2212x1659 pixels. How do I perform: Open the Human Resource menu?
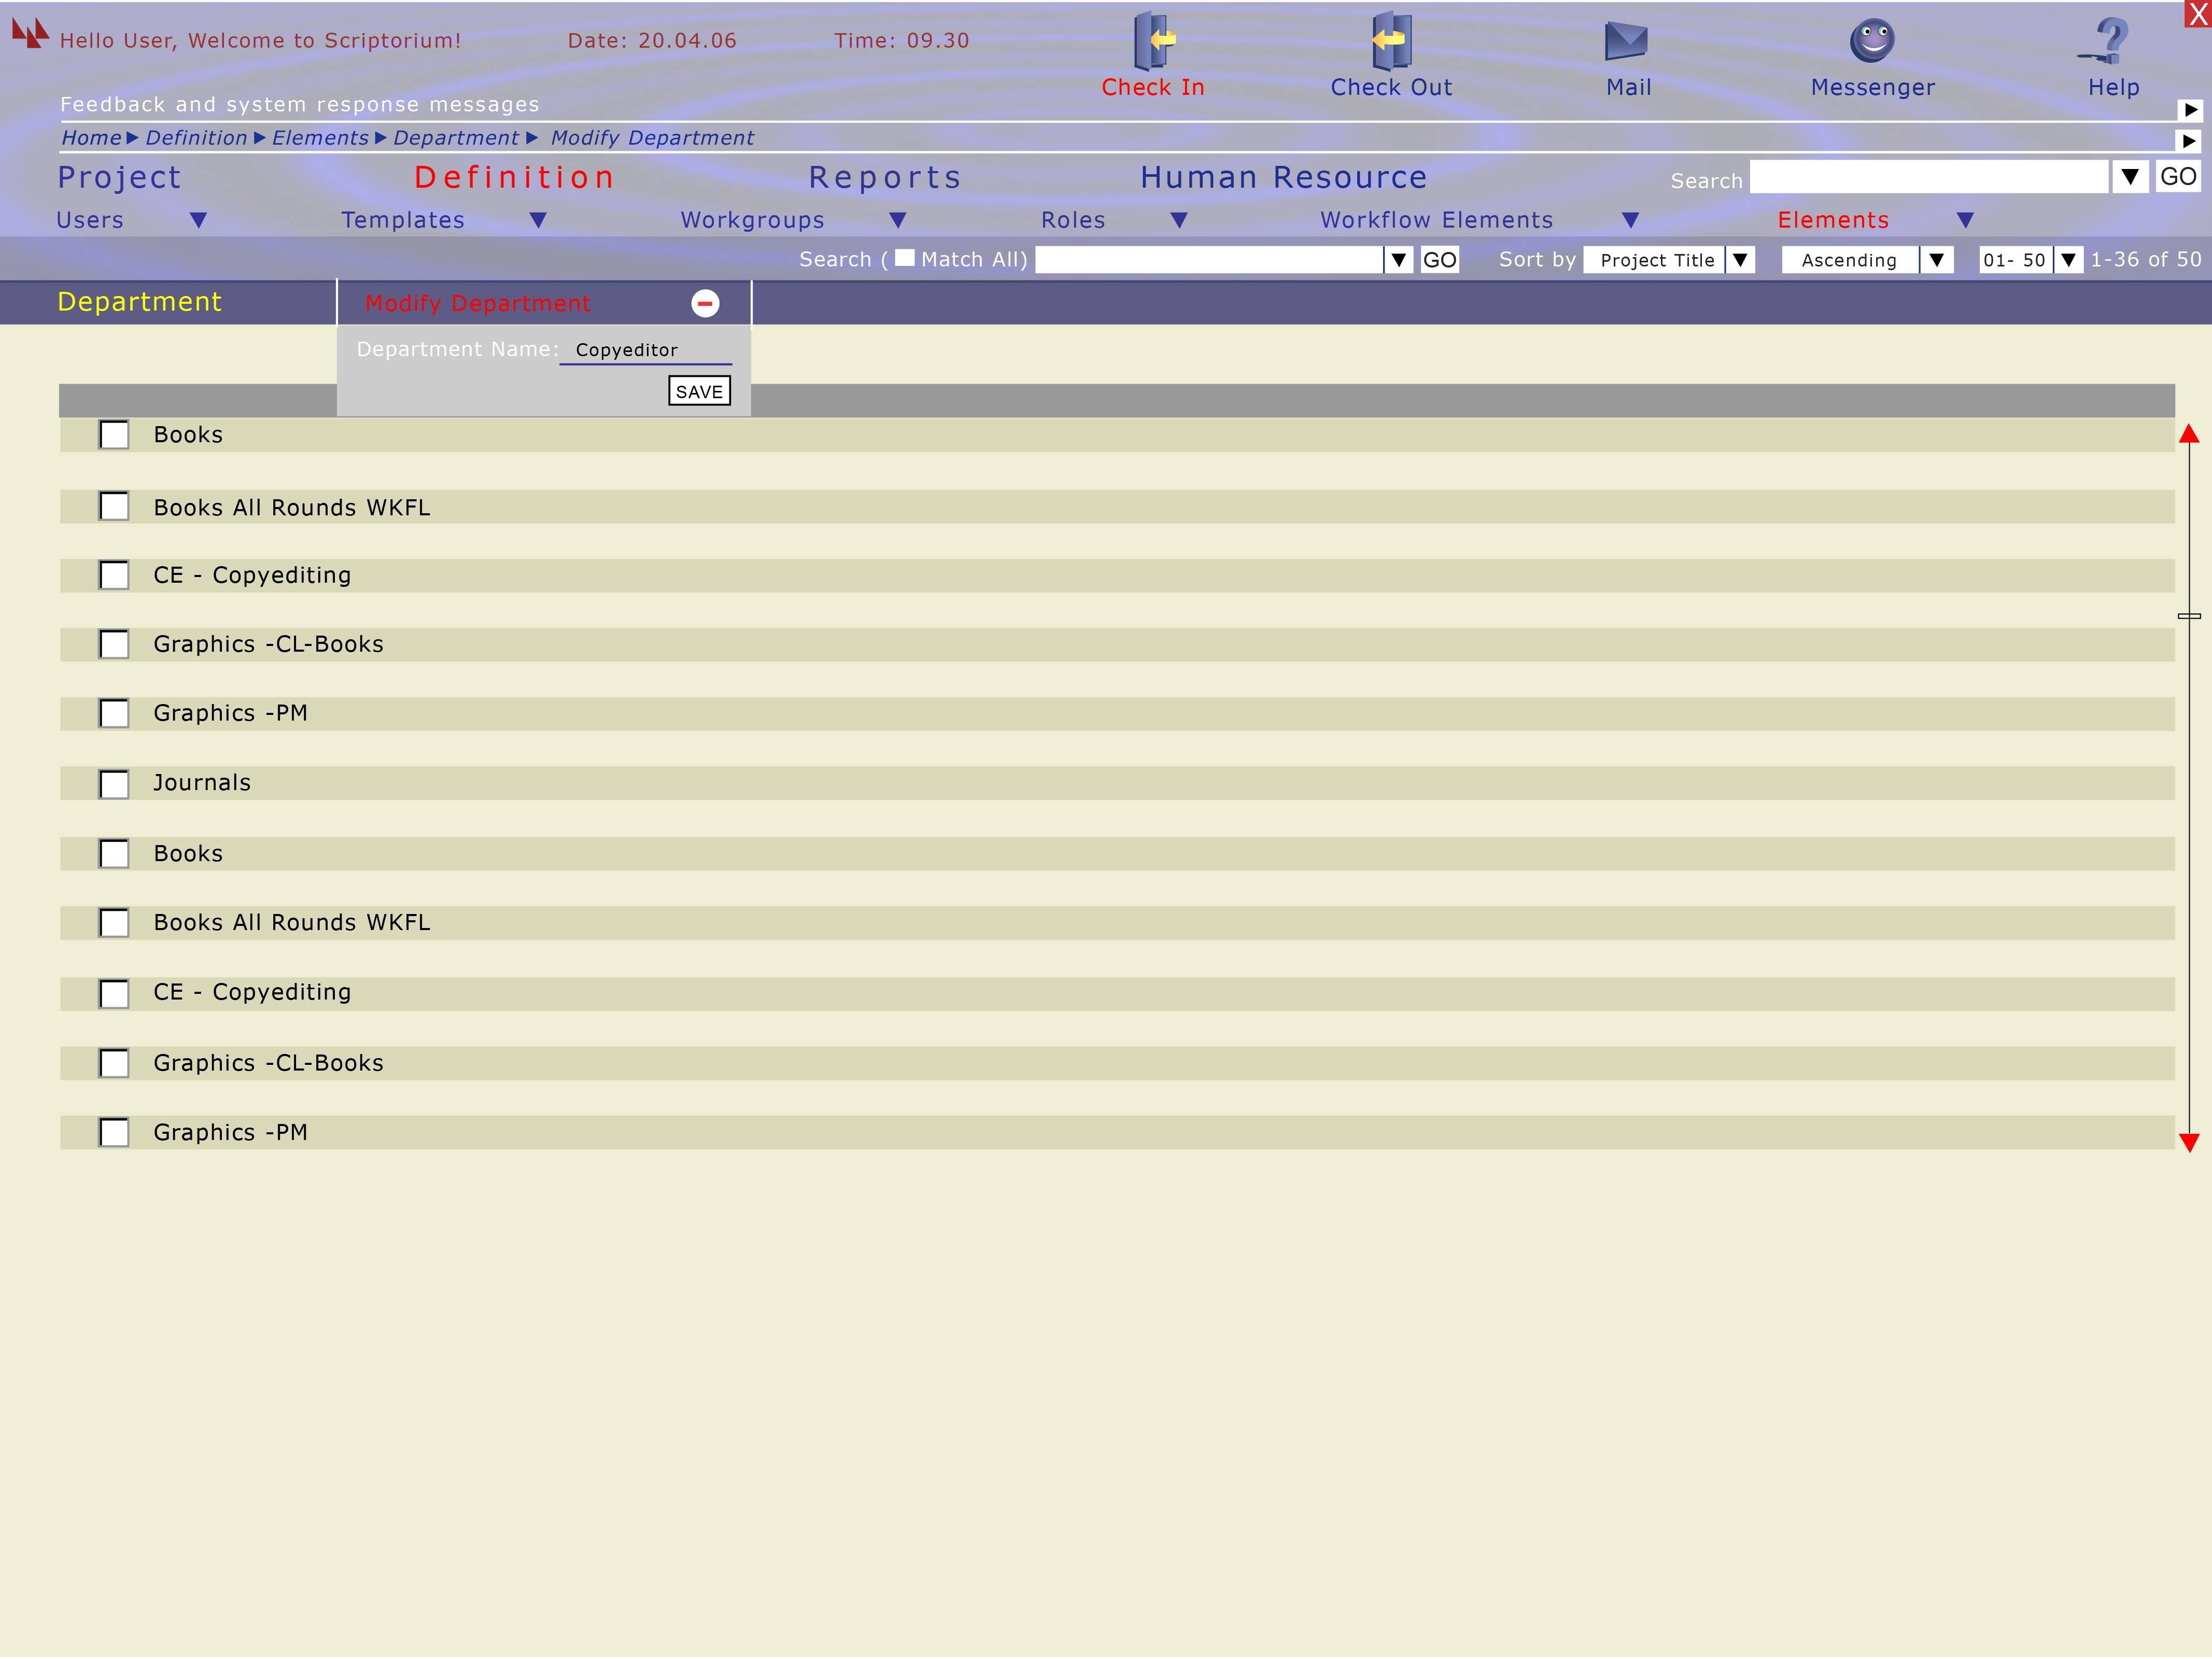pyautogui.click(x=1283, y=178)
